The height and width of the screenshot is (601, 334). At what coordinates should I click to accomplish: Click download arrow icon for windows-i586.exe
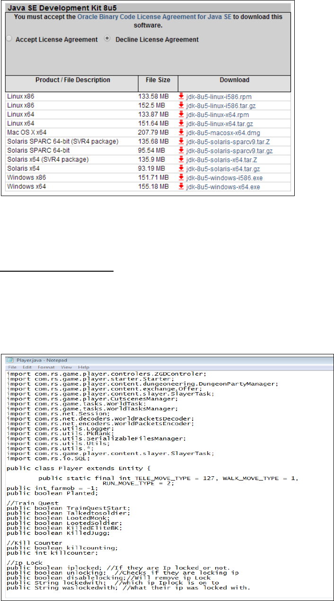pos(181,178)
